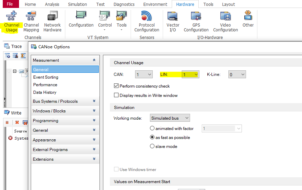Click the Source column header in Write
The image size is (302, 190).
pos(20,131)
